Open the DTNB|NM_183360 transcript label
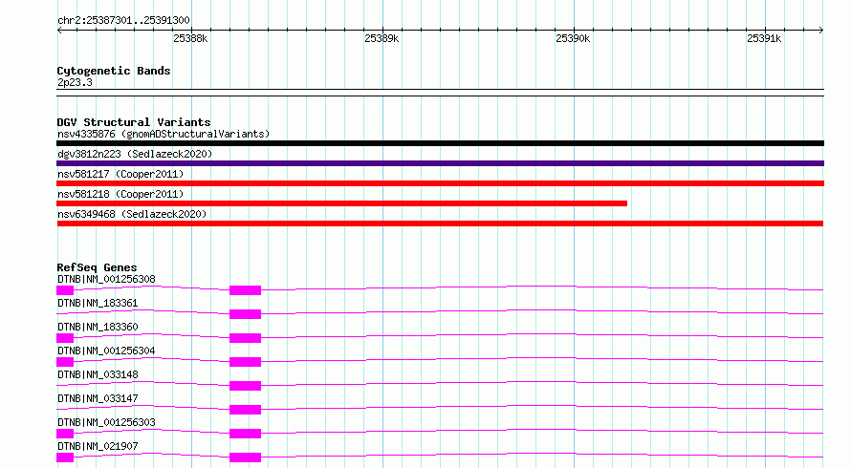The height and width of the screenshot is (468, 851). point(98,327)
